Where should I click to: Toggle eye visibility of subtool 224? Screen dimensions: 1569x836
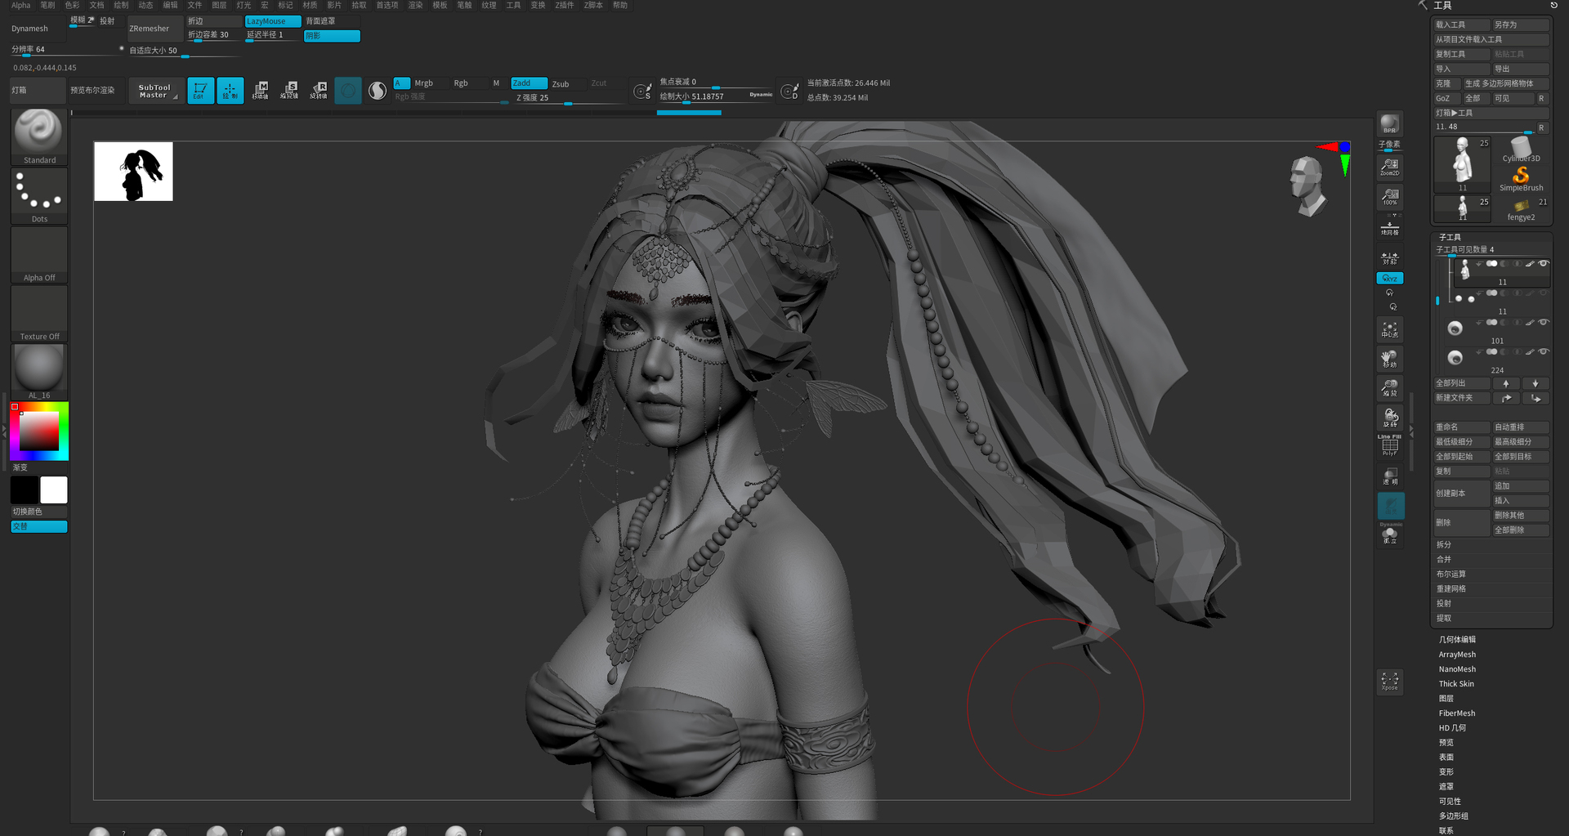click(x=1544, y=351)
